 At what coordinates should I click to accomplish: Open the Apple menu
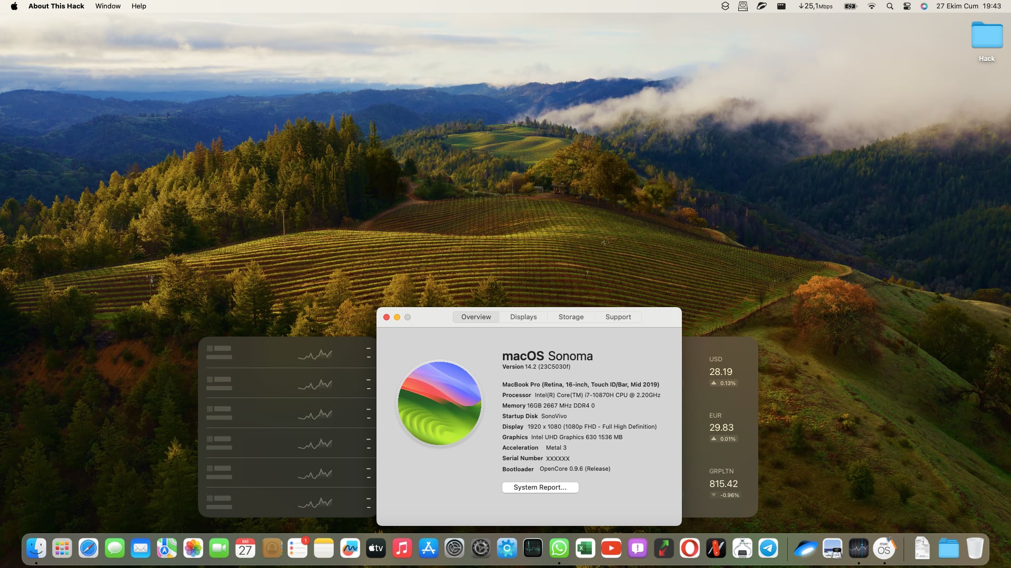(14, 6)
